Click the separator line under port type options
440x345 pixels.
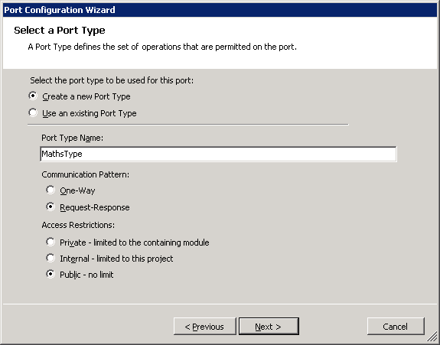click(x=188, y=125)
